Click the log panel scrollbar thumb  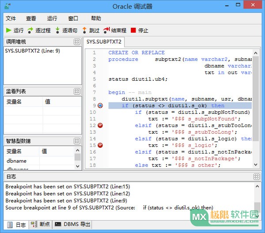coord(257,207)
